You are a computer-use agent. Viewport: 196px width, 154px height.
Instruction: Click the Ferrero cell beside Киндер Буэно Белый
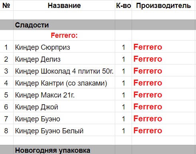(164, 130)
